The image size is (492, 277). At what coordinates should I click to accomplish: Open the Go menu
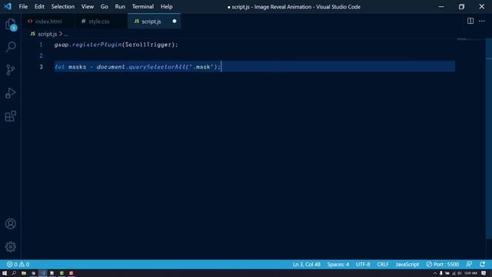[x=105, y=7]
